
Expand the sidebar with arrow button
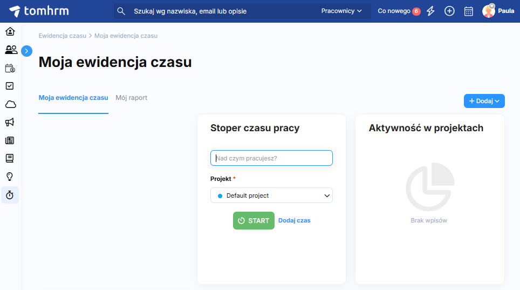(27, 51)
